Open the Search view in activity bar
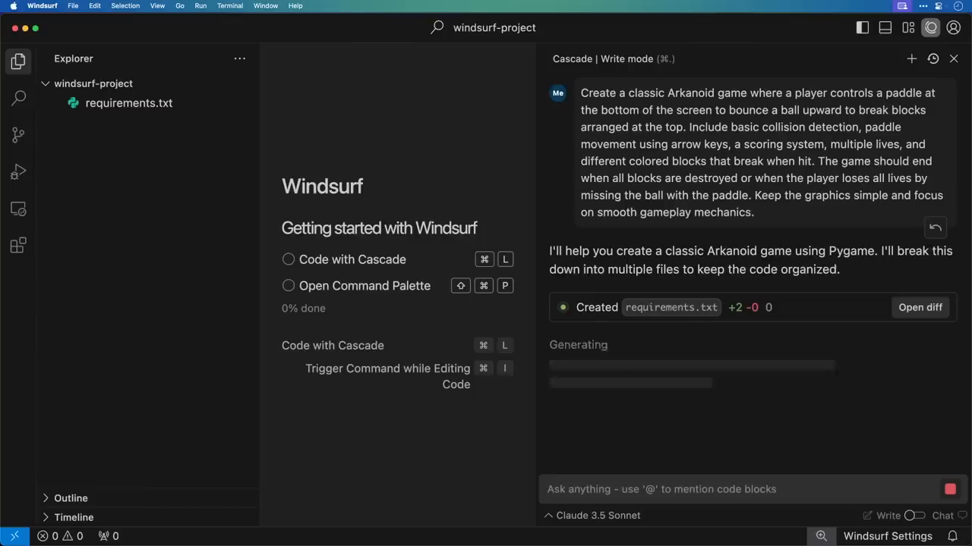The width and height of the screenshot is (972, 546). (18, 98)
